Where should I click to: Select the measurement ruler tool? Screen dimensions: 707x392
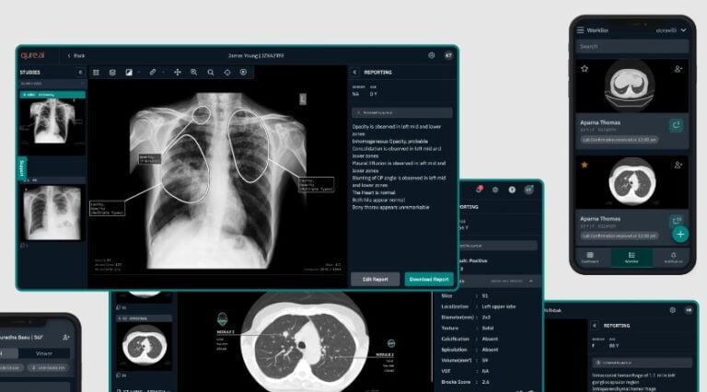154,72
